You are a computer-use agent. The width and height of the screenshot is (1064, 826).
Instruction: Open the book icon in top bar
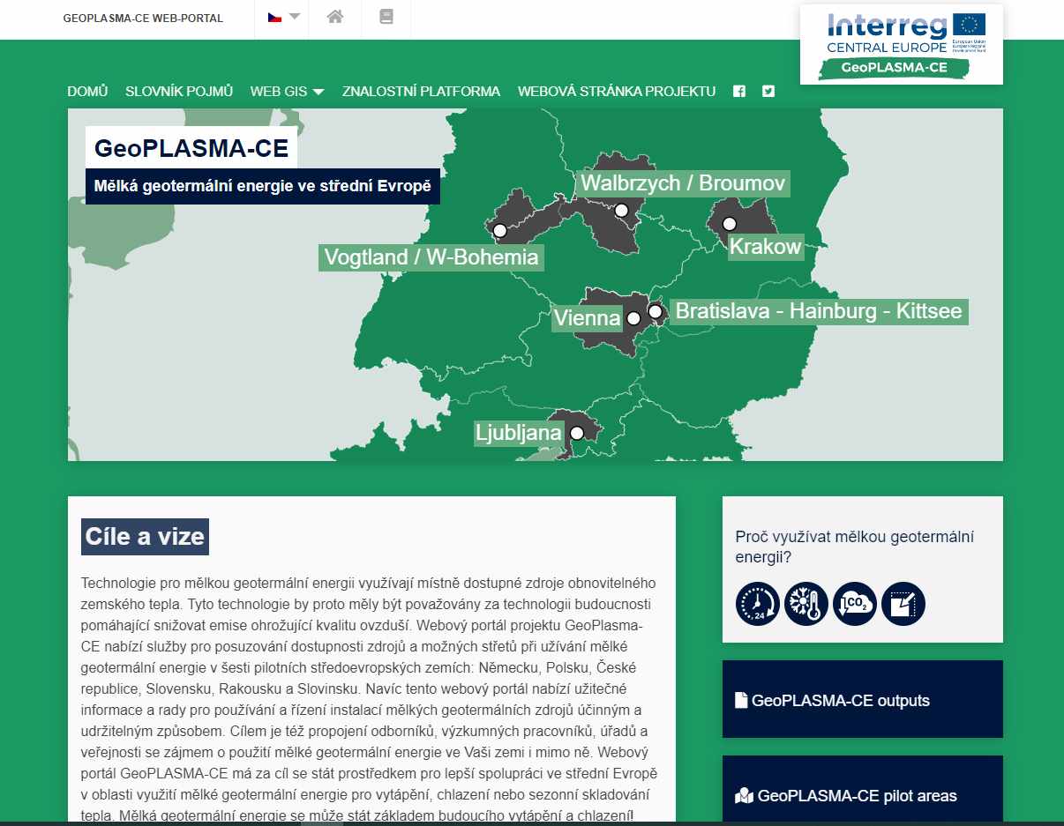click(x=386, y=17)
